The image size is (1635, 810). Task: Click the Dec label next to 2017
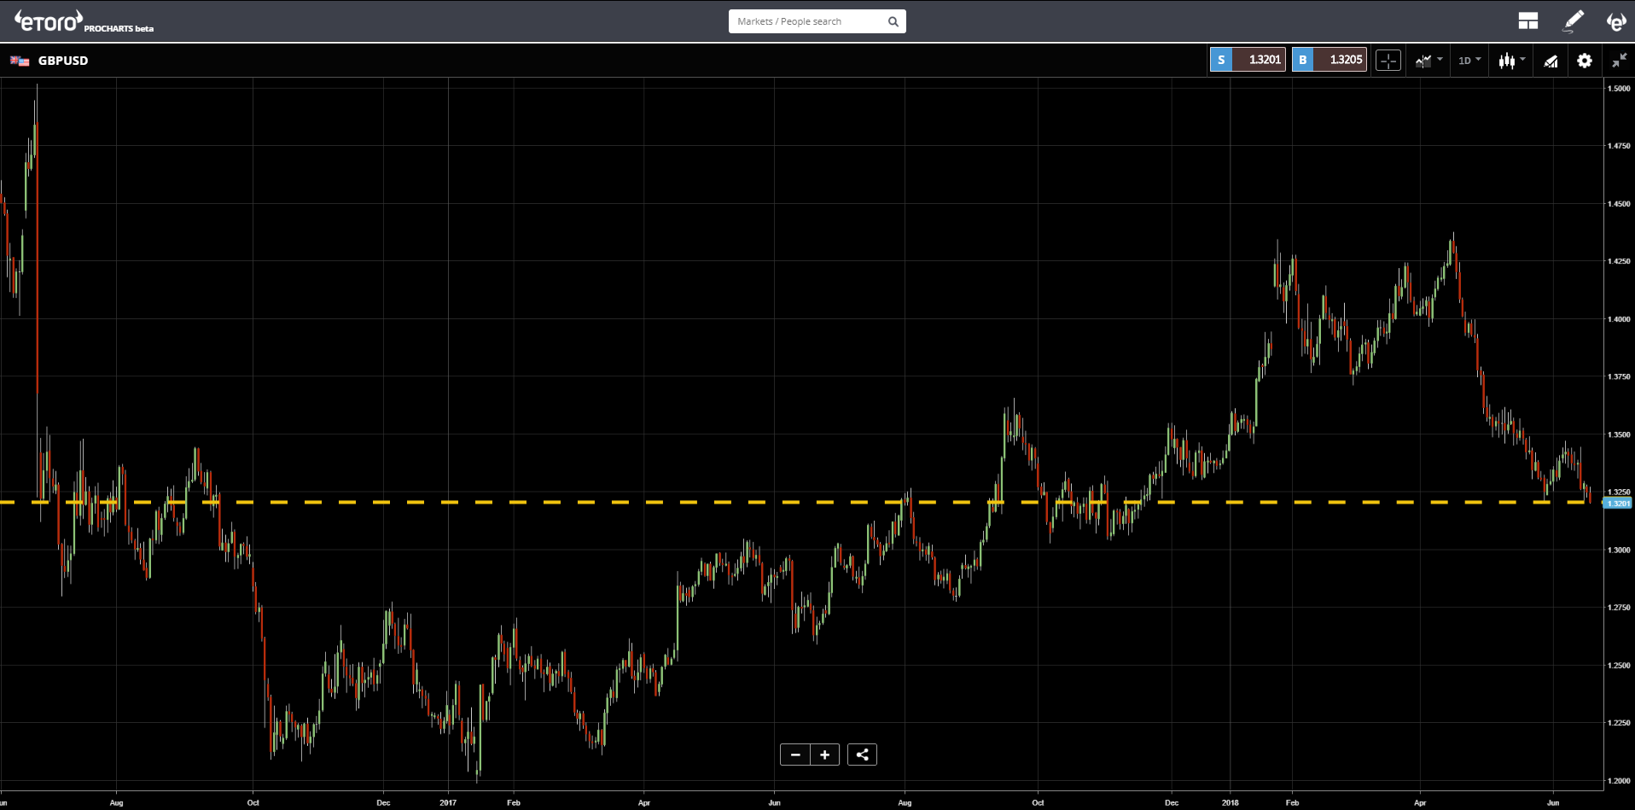(x=383, y=802)
